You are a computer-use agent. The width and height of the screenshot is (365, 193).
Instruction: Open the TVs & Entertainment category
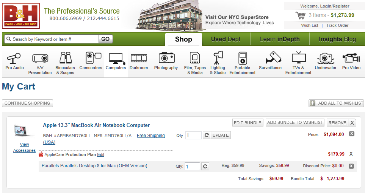pyautogui.click(x=298, y=63)
